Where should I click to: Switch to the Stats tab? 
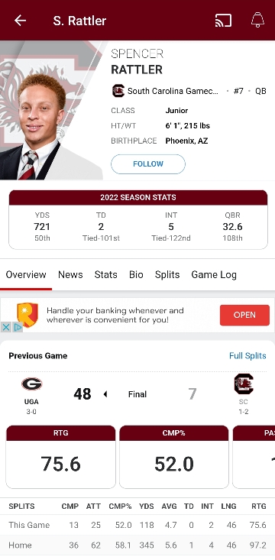coord(105,274)
